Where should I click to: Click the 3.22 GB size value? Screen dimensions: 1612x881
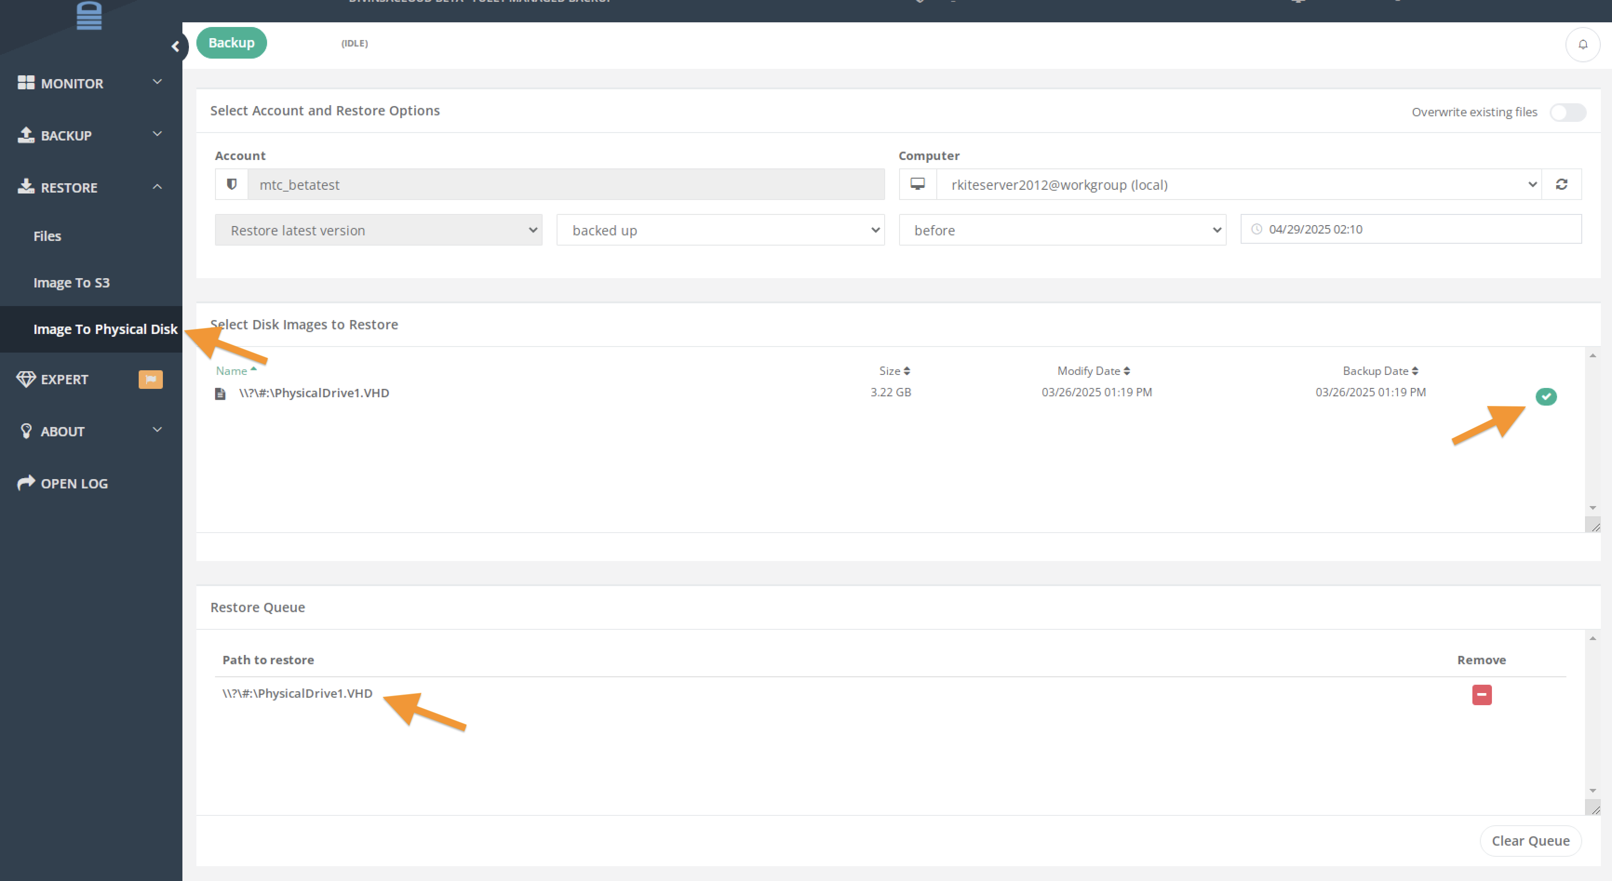(x=891, y=392)
